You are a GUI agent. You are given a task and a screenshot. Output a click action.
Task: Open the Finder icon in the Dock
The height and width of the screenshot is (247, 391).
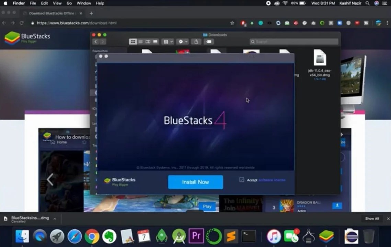(22, 236)
